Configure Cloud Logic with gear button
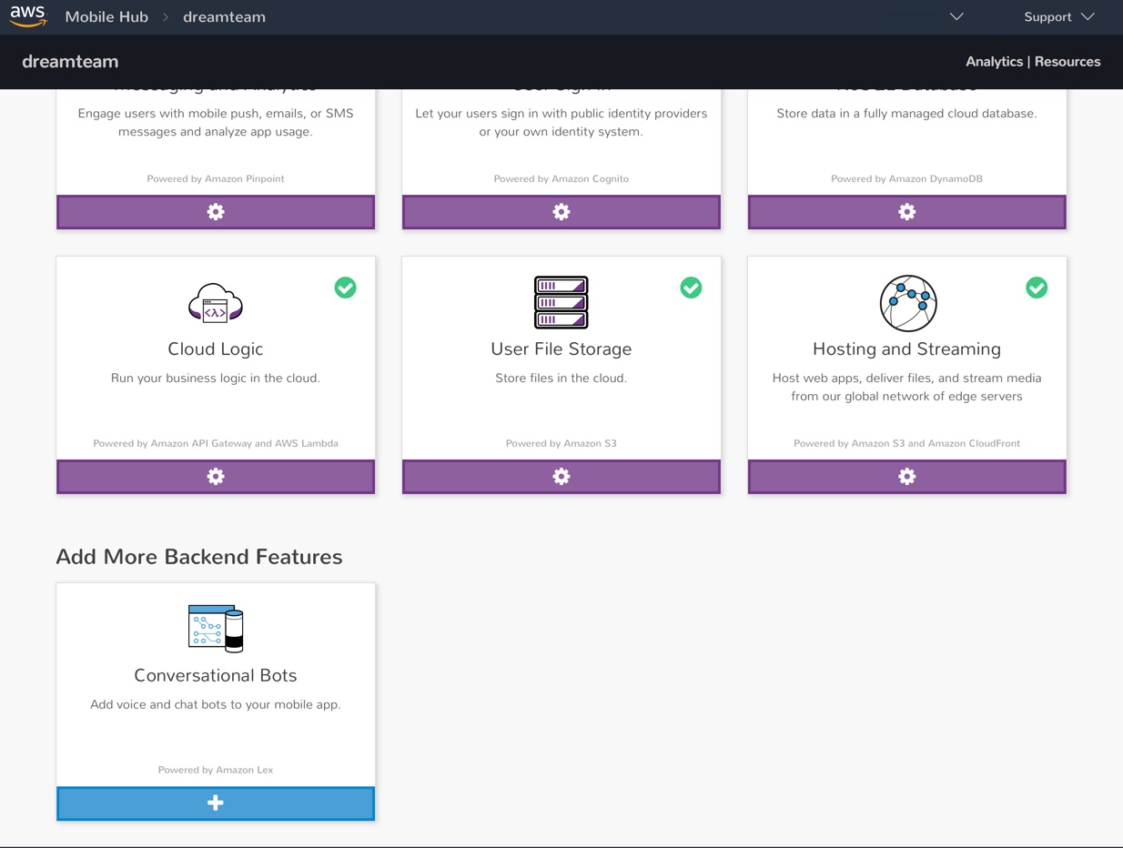This screenshot has height=848, width=1123. click(216, 477)
